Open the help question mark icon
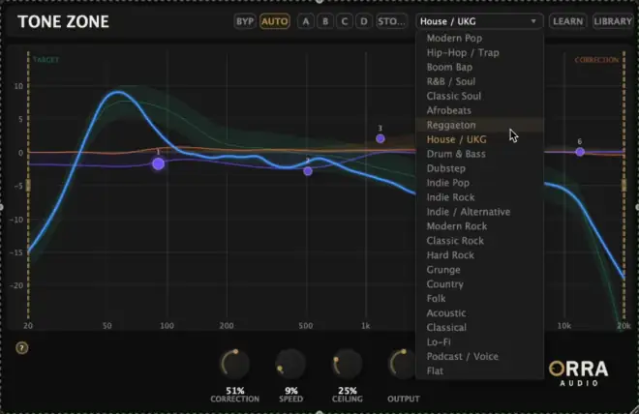 click(x=22, y=348)
